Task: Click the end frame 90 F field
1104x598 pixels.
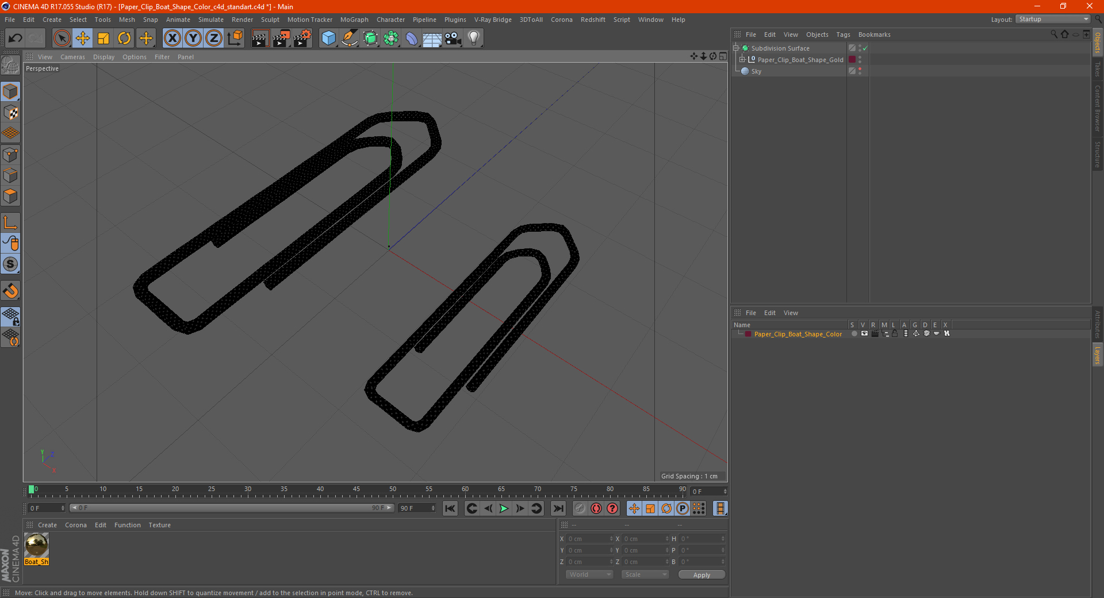Action: tap(417, 508)
